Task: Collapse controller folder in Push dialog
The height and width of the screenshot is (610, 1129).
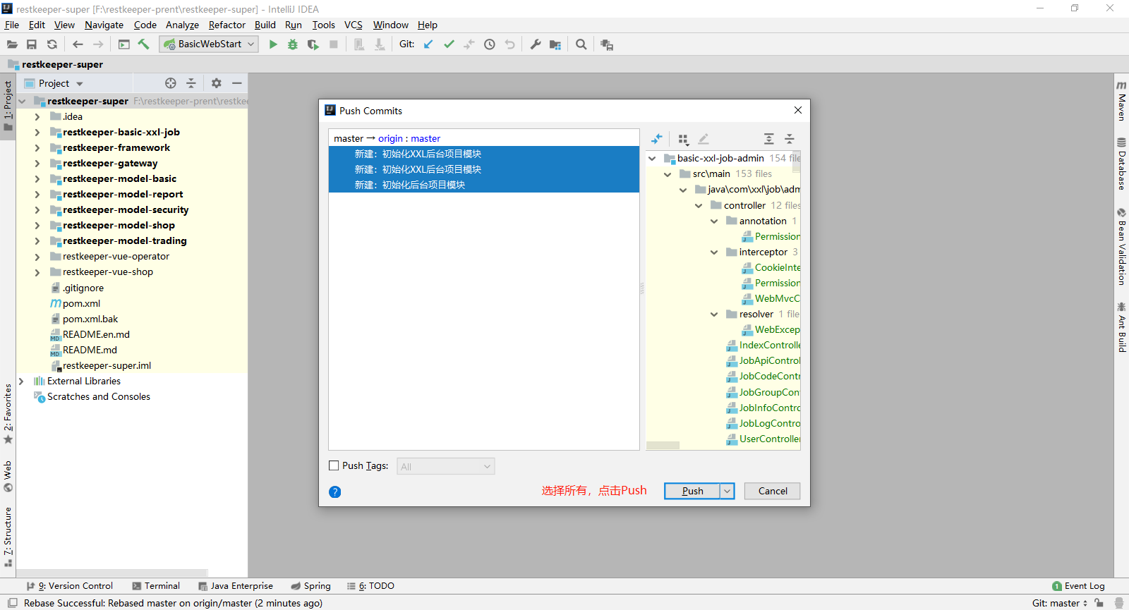Action: pyautogui.click(x=699, y=206)
